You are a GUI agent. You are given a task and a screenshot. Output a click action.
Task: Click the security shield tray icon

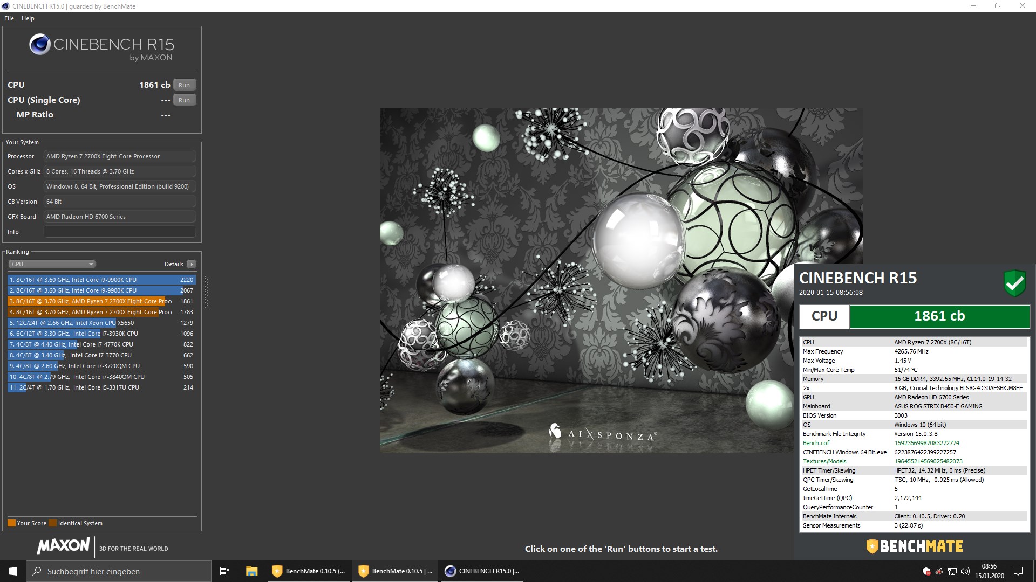click(926, 571)
